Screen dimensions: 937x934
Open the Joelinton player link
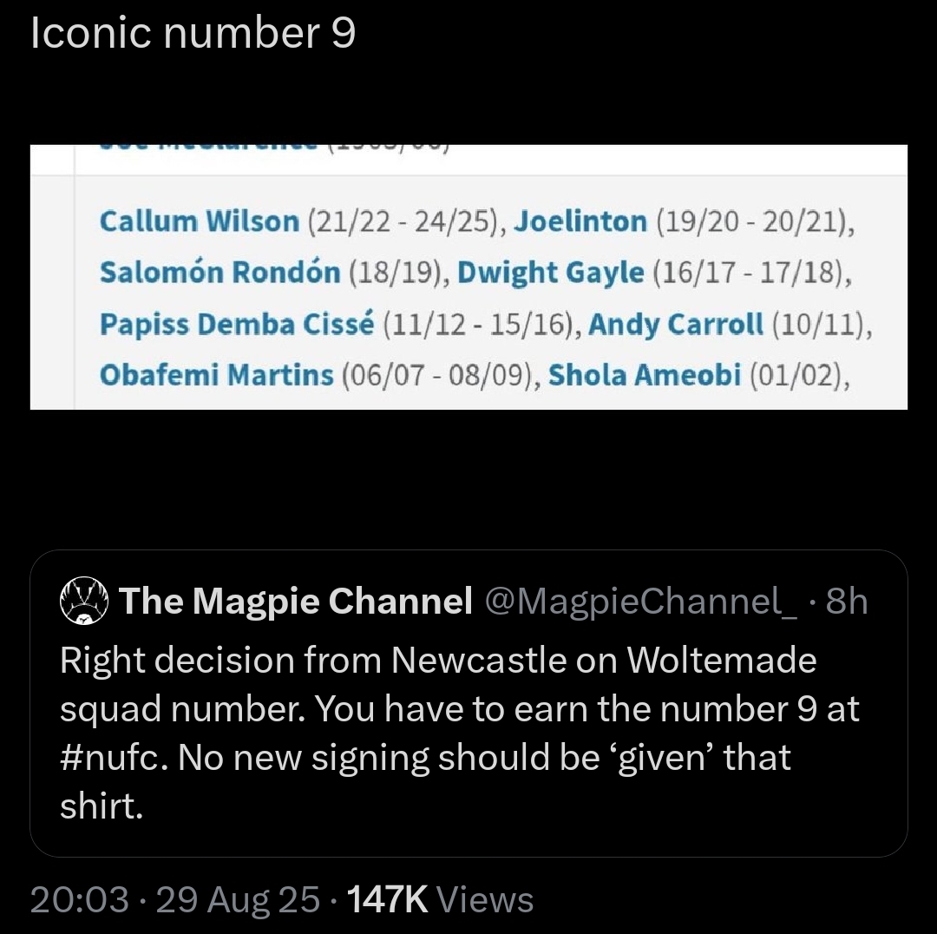(x=580, y=221)
